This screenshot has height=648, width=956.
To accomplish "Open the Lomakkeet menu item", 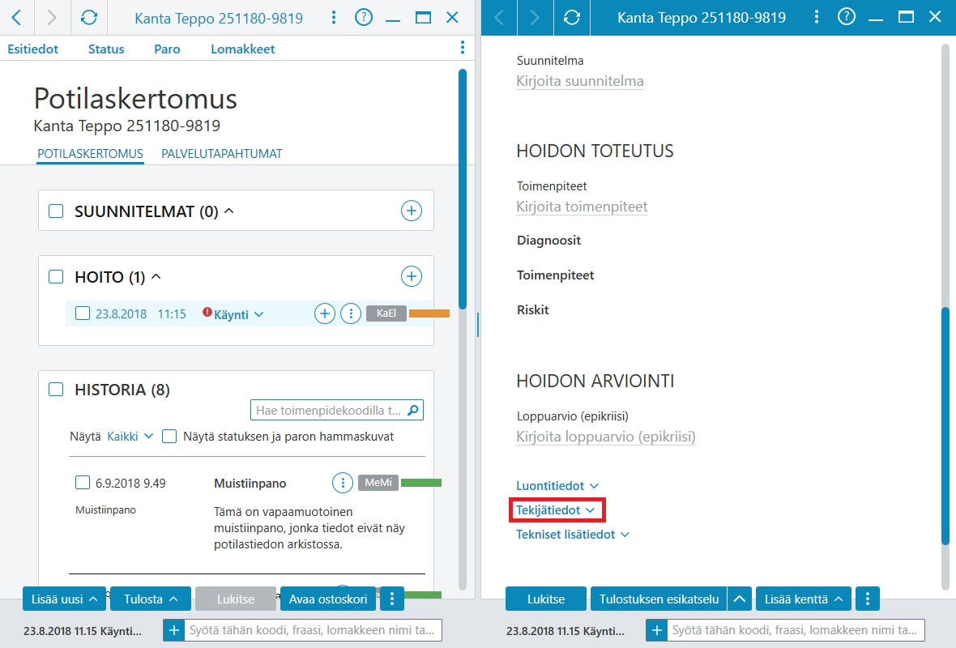I will pos(243,49).
